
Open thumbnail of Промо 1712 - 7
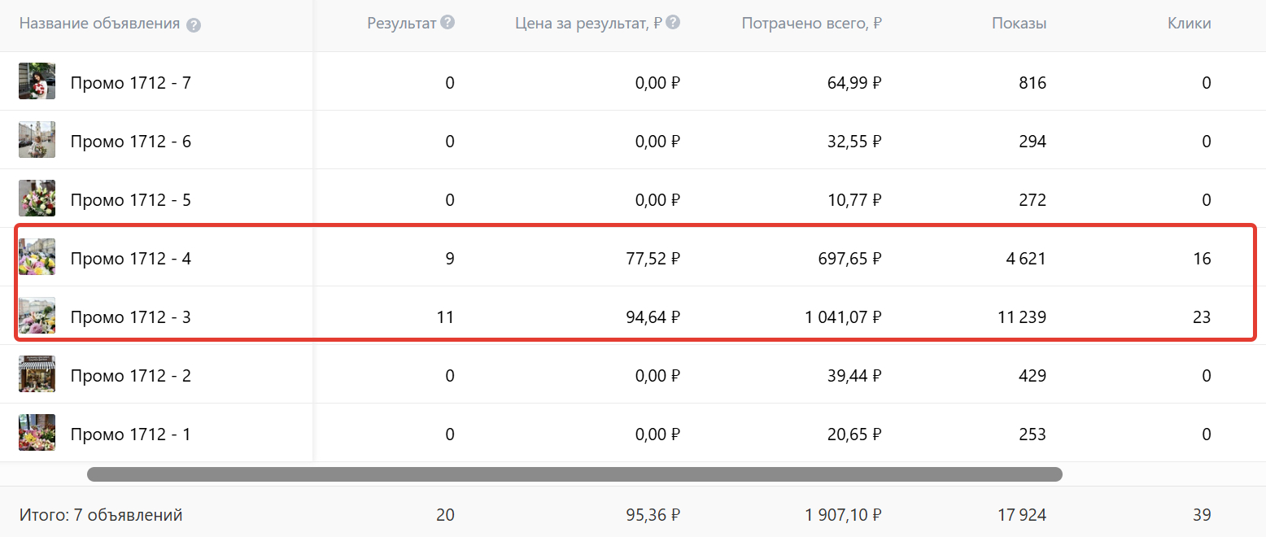tap(37, 81)
